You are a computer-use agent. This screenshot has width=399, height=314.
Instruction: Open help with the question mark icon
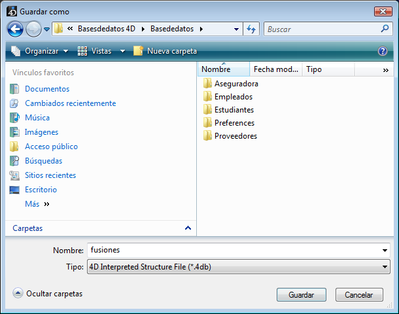383,51
